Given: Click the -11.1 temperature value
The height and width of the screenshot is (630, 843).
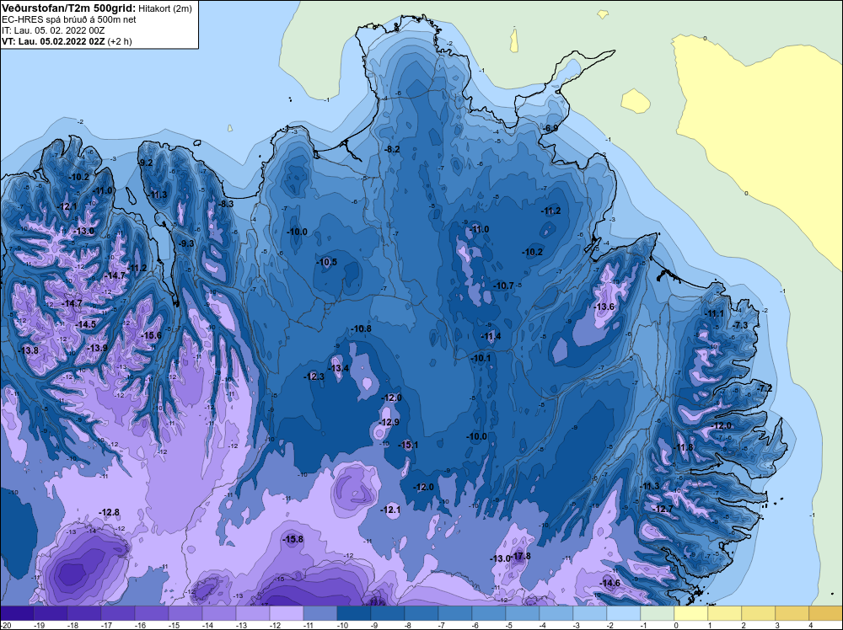Looking at the screenshot, I should [x=714, y=313].
